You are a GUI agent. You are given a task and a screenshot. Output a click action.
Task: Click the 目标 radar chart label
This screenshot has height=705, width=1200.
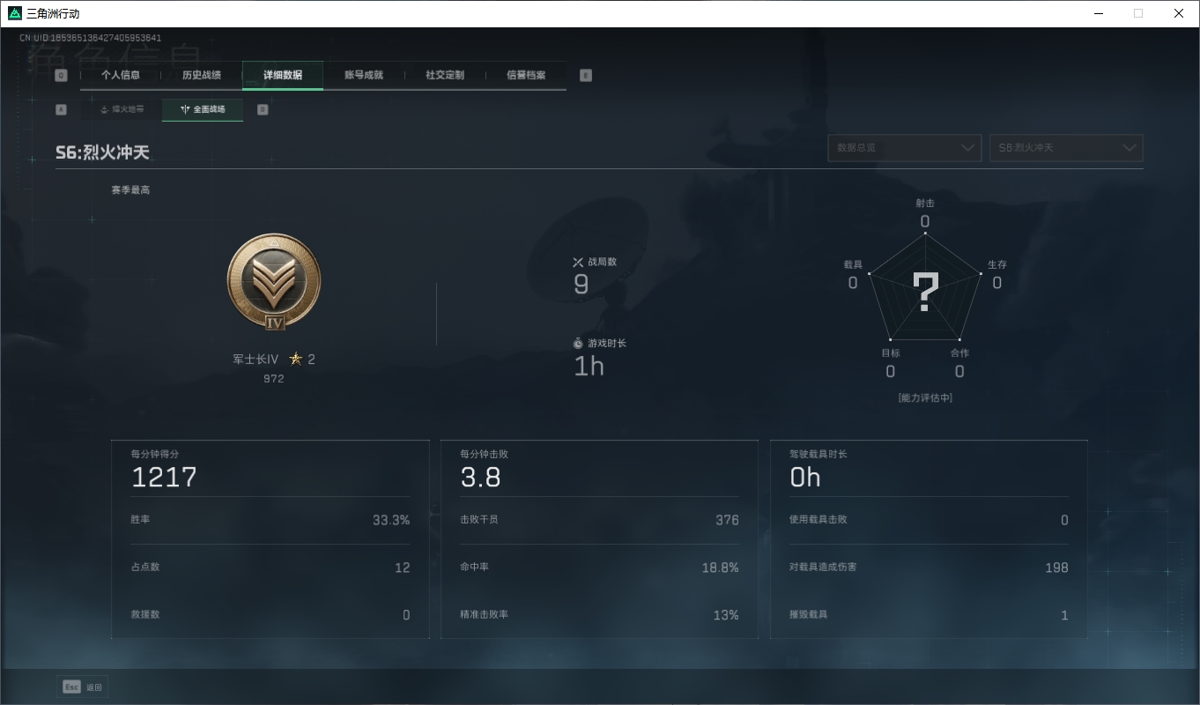[891, 352]
